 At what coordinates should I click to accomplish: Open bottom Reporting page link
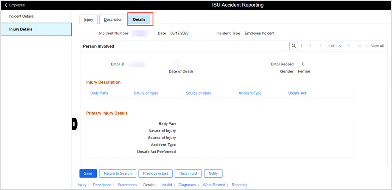[x=240, y=185]
